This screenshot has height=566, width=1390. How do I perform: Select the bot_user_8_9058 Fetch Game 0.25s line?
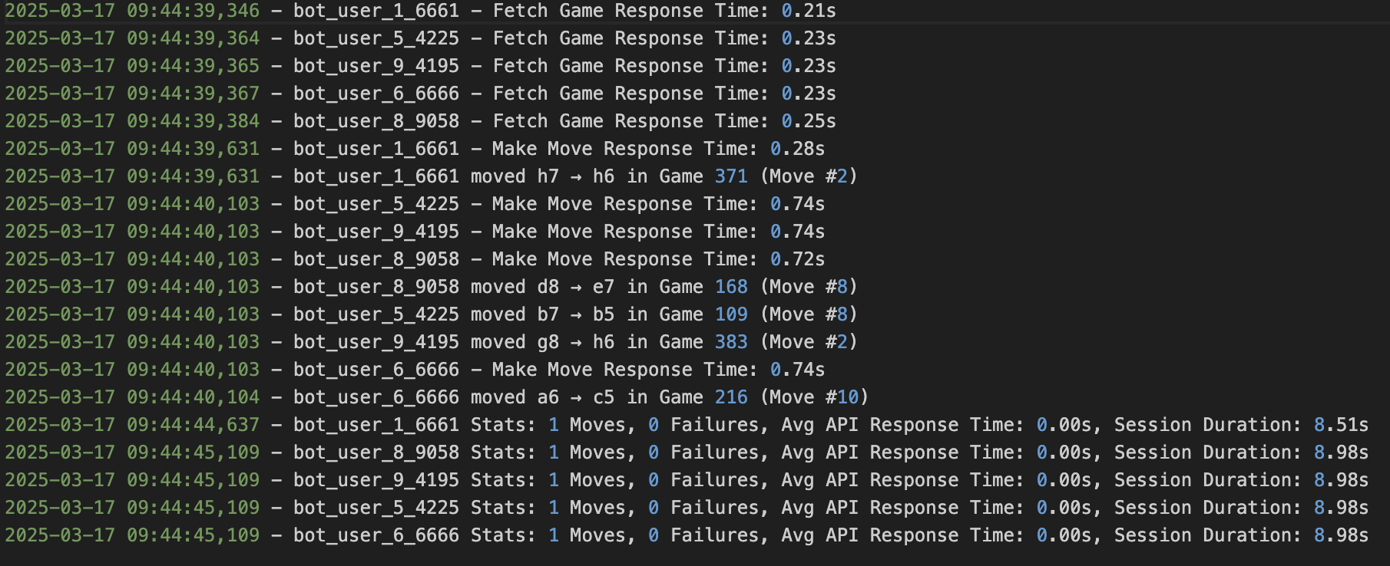point(421,121)
